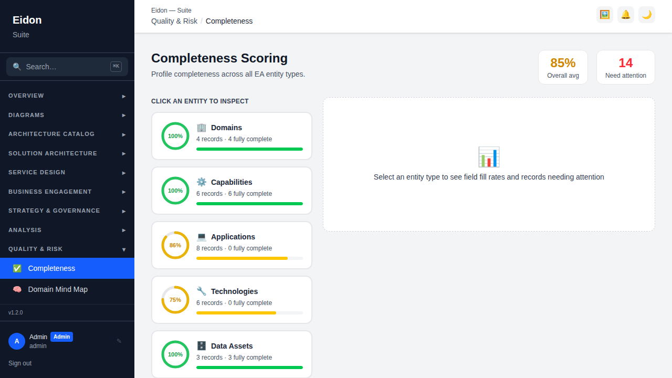Sign out of the account
This screenshot has width=672, height=378.
(20, 363)
